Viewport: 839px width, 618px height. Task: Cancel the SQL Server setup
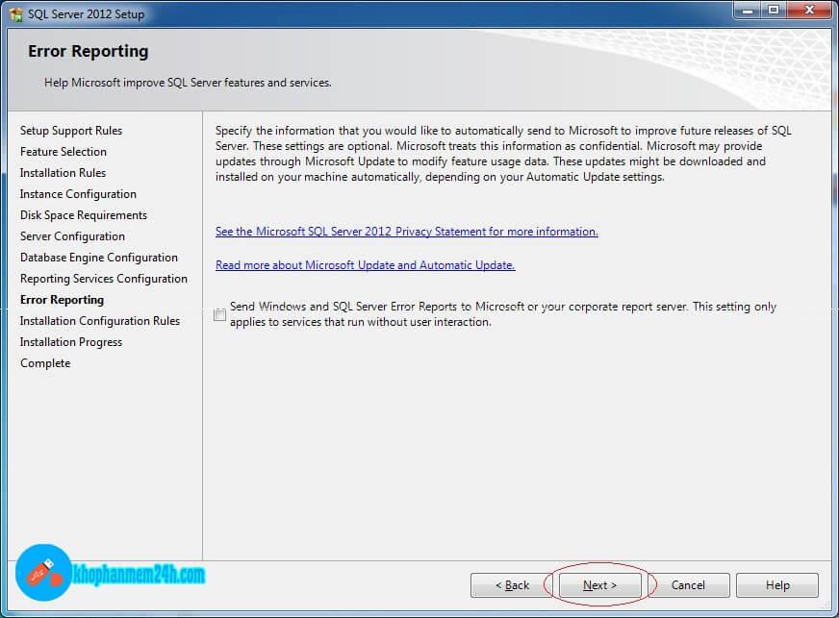pyautogui.click(x=688, y=585)
